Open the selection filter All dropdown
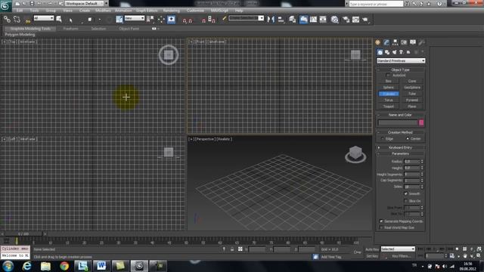 44,18
